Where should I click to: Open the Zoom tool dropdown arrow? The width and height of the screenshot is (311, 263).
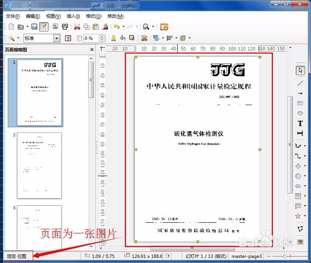point(153,26)
